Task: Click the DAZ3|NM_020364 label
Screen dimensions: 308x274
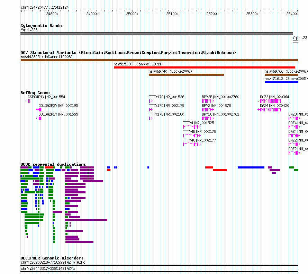Action: (274, 97)
